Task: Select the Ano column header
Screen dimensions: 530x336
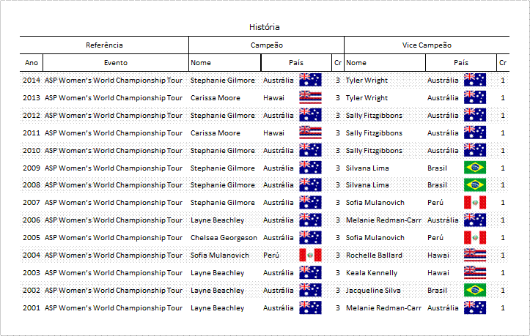Action: pyautogui.click(x=32, y=62)
